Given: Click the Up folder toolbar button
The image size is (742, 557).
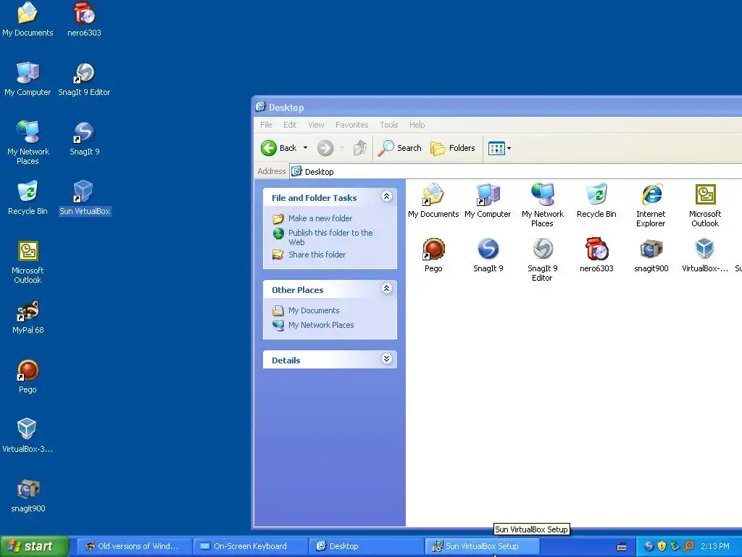Looking at the screenshot, I should tap(360, 148).
